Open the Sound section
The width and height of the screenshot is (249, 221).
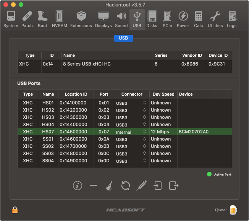(121, 19)
